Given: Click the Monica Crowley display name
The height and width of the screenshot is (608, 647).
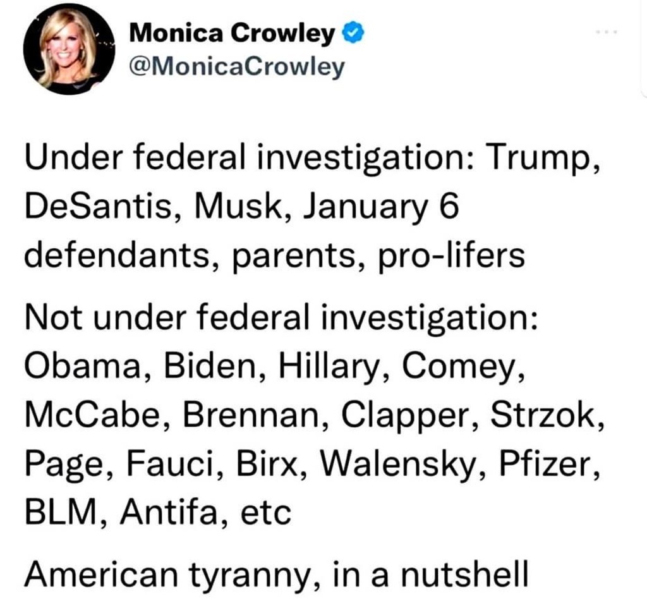Looking at the screenshot, I should [x=231, y=33].
